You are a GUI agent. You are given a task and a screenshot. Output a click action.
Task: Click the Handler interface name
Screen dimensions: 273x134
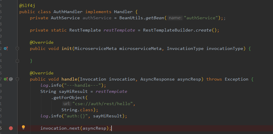(x=123, y=12)
